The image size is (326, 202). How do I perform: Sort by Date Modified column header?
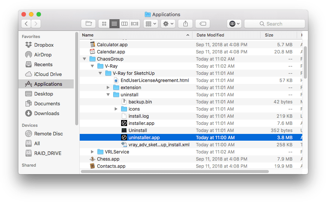pyautogui.click(x=226, y=35)
